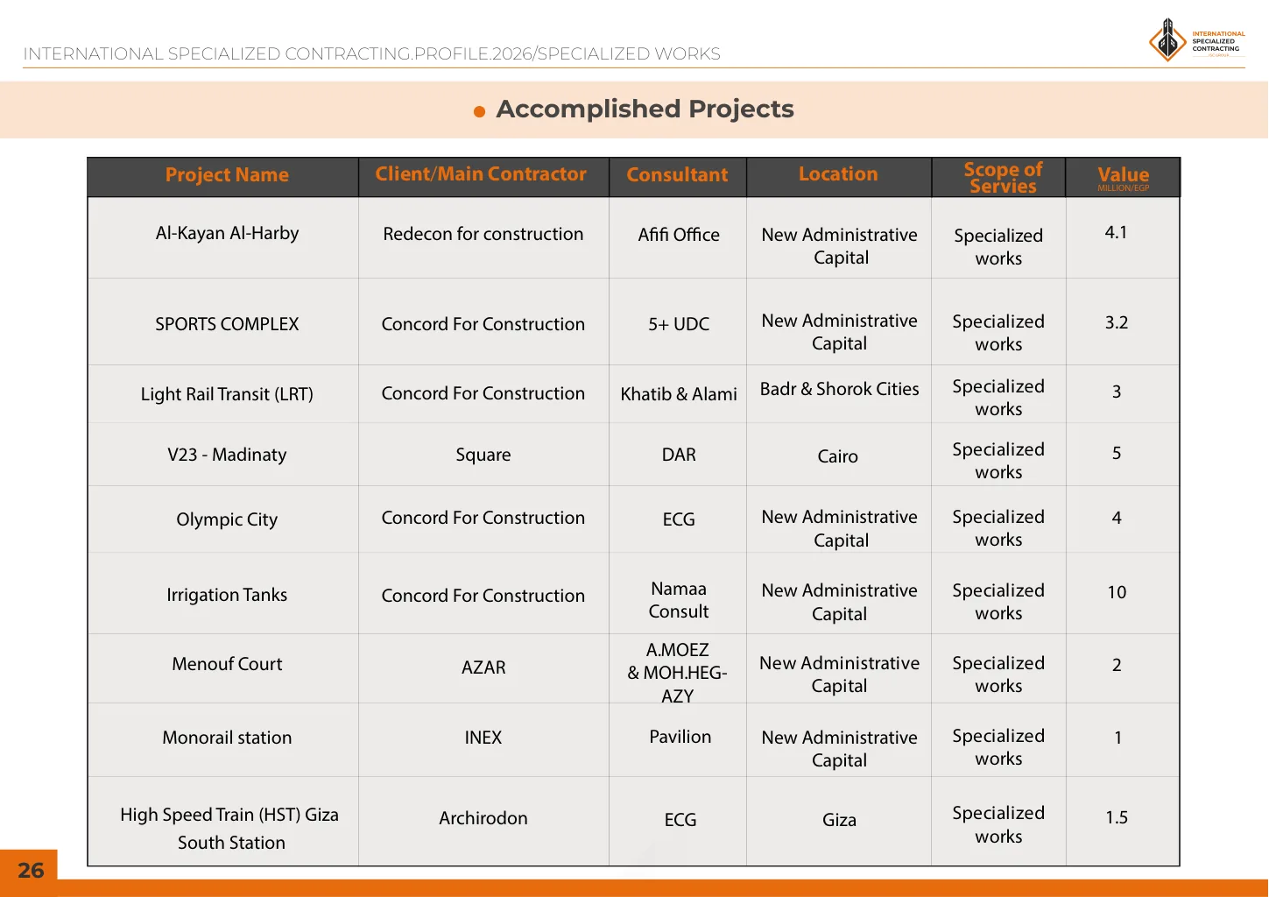Select the value '3.2' for SPORTS COMPLEX
Viewport: 1269px width, 897px height.
pyautogui.click(x=1117, y=322)
